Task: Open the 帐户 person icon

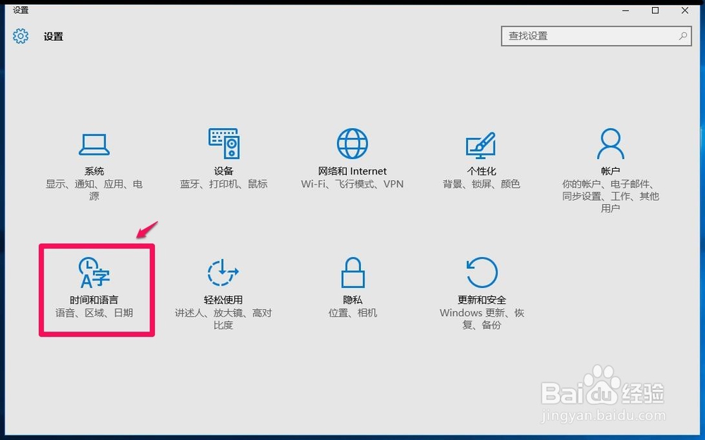Action: [610, 144]
